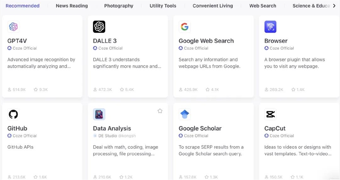The height and width of the screenshot is (180, 340).
Task: Select the Utility Tools tab
Action: 163,6
